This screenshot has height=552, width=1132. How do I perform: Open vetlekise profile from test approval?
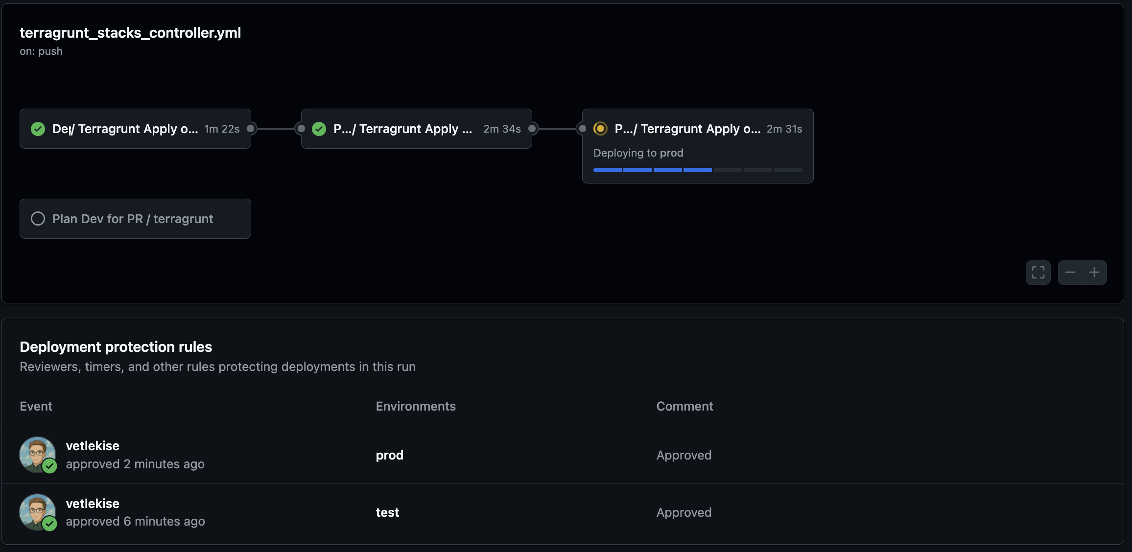point(93,504)
